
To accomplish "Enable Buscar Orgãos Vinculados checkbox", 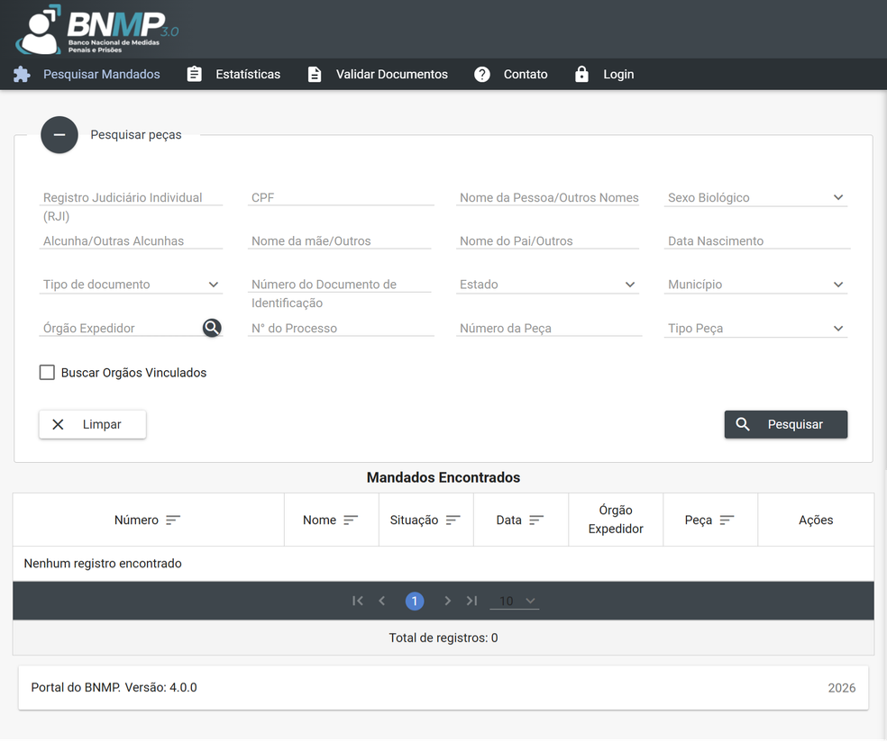I will coord(47,373).
